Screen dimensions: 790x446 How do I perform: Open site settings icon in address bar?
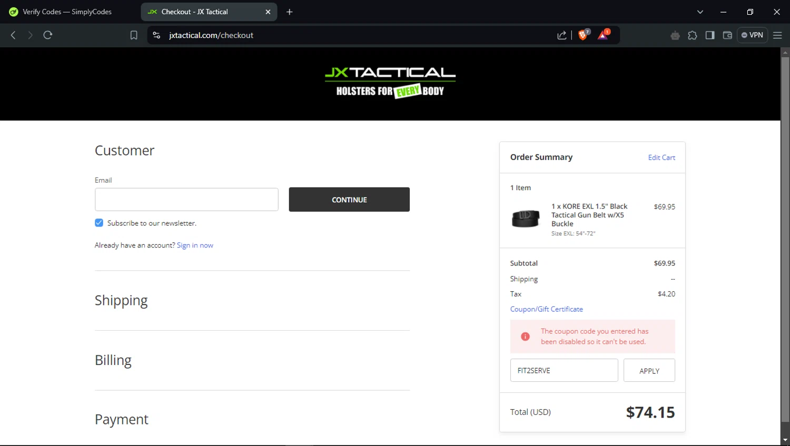[x=156, y=35]
